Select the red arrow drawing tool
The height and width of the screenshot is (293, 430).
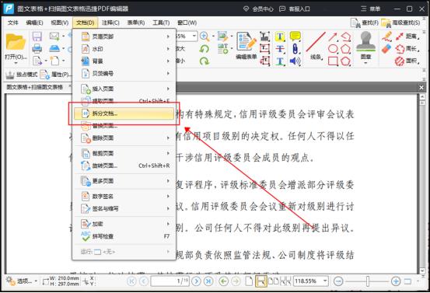click(x=333, y=37)
